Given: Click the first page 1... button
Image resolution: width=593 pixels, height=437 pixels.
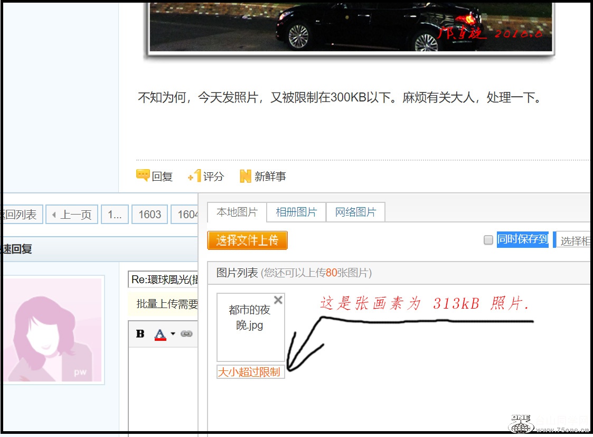Looking at the screenshot, I should 115,215.
